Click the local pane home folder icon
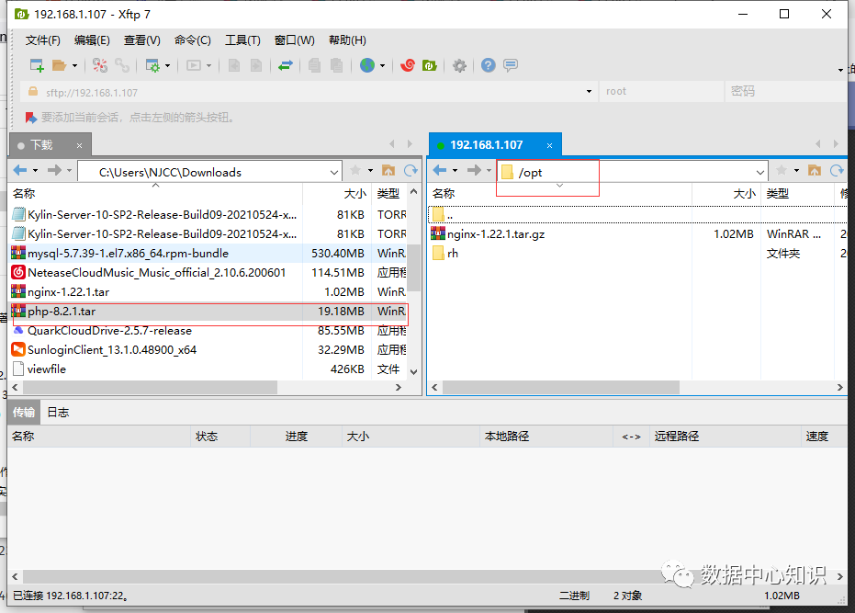This screenshot has width=855, height=613. tap(388, 170)
